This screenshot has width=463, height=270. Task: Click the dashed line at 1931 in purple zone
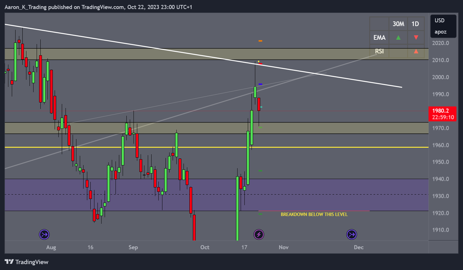pos(216,195)
